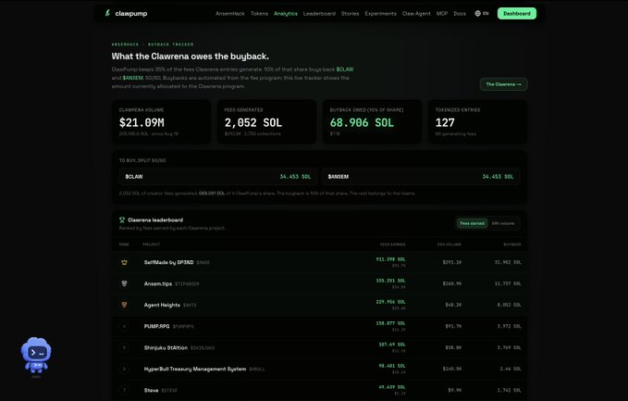Click the clawpump logo icon
628x401 pixels.
point(107,13)
